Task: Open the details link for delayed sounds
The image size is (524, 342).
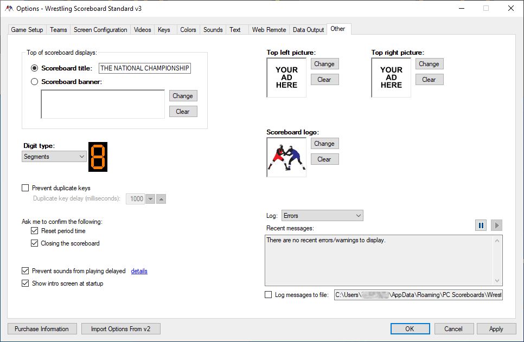Action: click(139, 271)
